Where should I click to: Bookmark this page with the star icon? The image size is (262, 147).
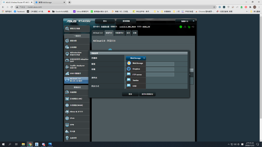pos(214,7)
